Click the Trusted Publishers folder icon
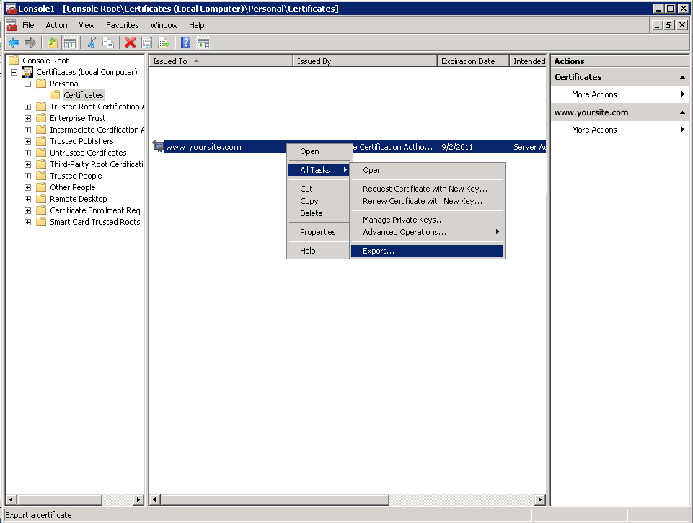This screenshot has width=693, height=523. pos(41,141)
